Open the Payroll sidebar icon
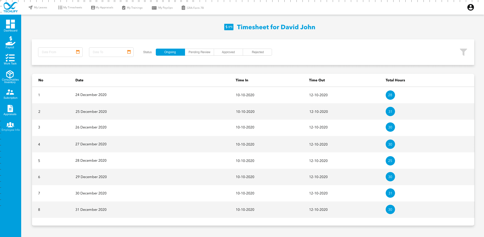This screenshot has height=237, width=484. point(10,41)
